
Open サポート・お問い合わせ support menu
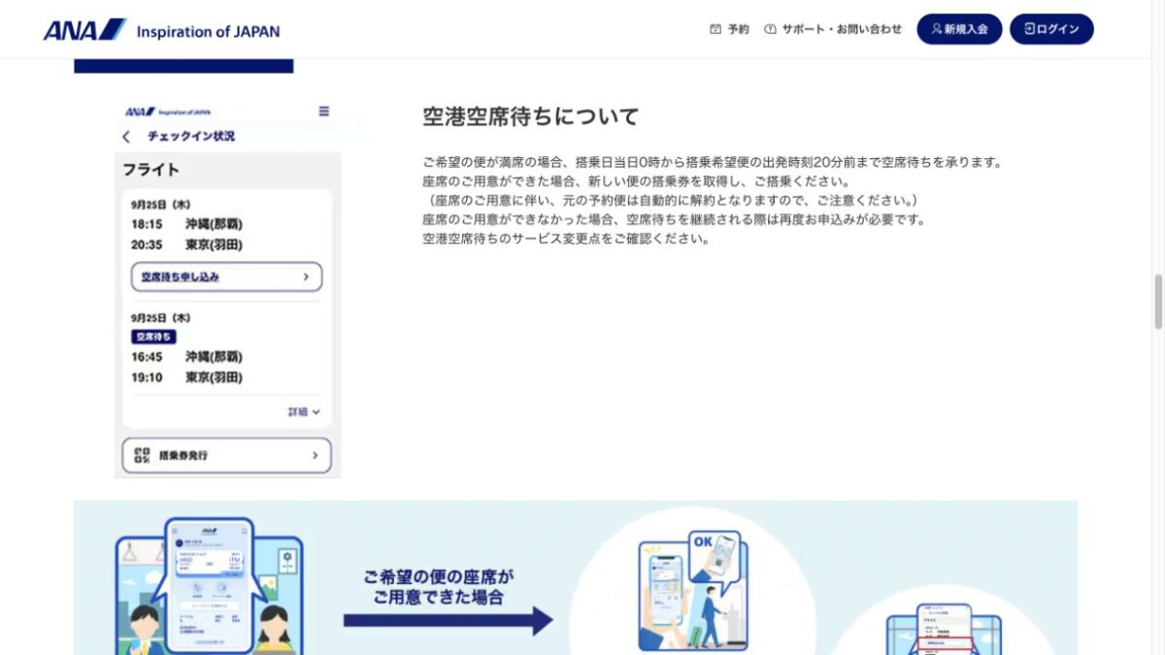coord(833,29)
